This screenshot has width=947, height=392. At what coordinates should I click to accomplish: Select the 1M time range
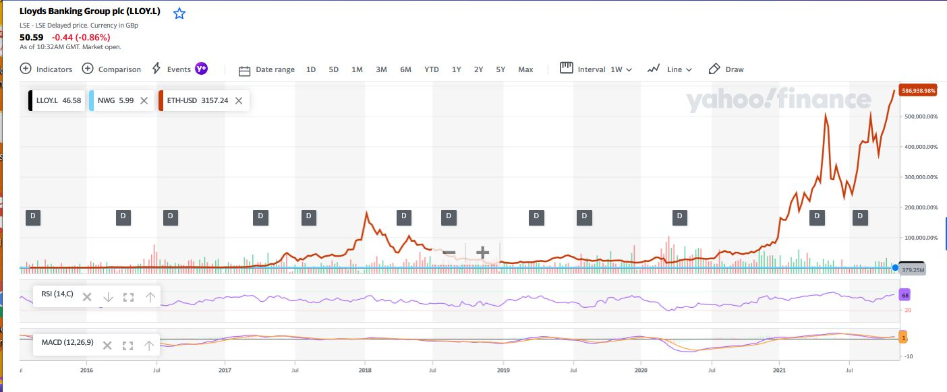click(357, 69)
